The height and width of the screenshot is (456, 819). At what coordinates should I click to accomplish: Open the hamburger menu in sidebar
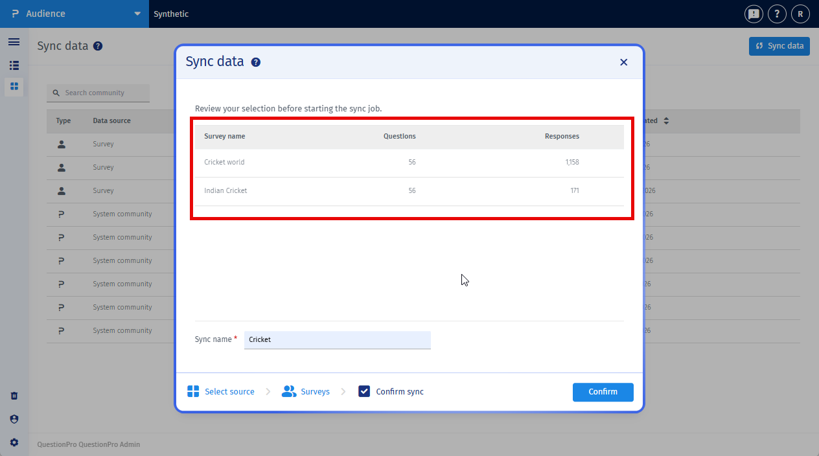(x=14, y=42)
